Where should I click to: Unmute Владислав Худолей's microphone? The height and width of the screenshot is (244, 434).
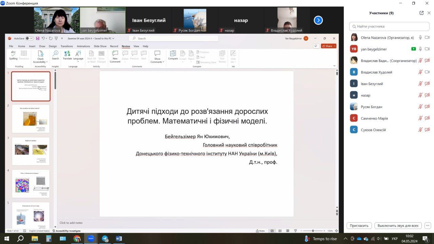coord(420,72)
